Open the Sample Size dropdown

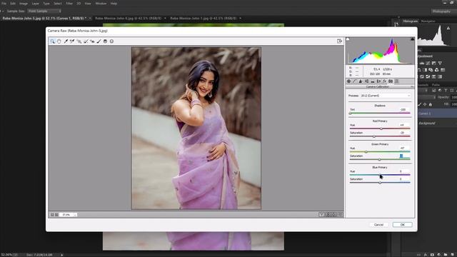tap(44, 11)
